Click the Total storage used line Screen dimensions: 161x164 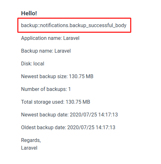tap(55, 102)
